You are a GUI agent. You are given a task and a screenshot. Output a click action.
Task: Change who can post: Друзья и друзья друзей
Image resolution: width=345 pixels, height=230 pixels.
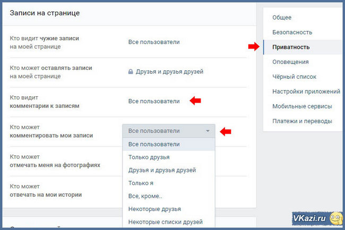tap(169, 72)
